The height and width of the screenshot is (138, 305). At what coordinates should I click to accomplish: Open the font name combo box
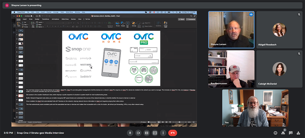[x=55, y=23]
